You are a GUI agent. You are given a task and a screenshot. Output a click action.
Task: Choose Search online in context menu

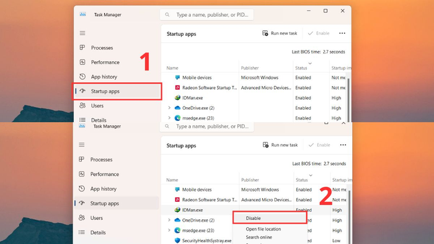click(259, 237)
